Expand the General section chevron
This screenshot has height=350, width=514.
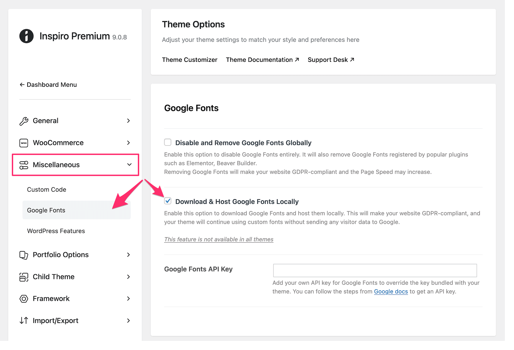click(128, 121)
